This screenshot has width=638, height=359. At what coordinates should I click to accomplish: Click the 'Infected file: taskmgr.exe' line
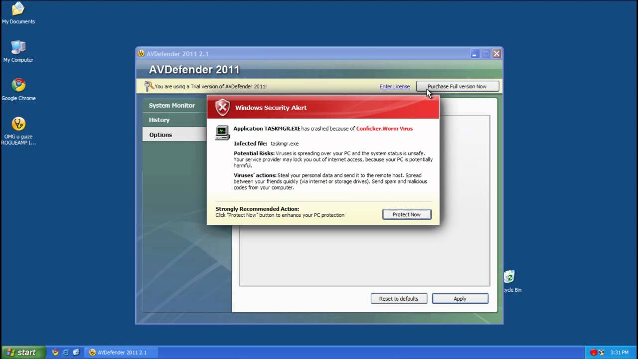pos(266,143)
